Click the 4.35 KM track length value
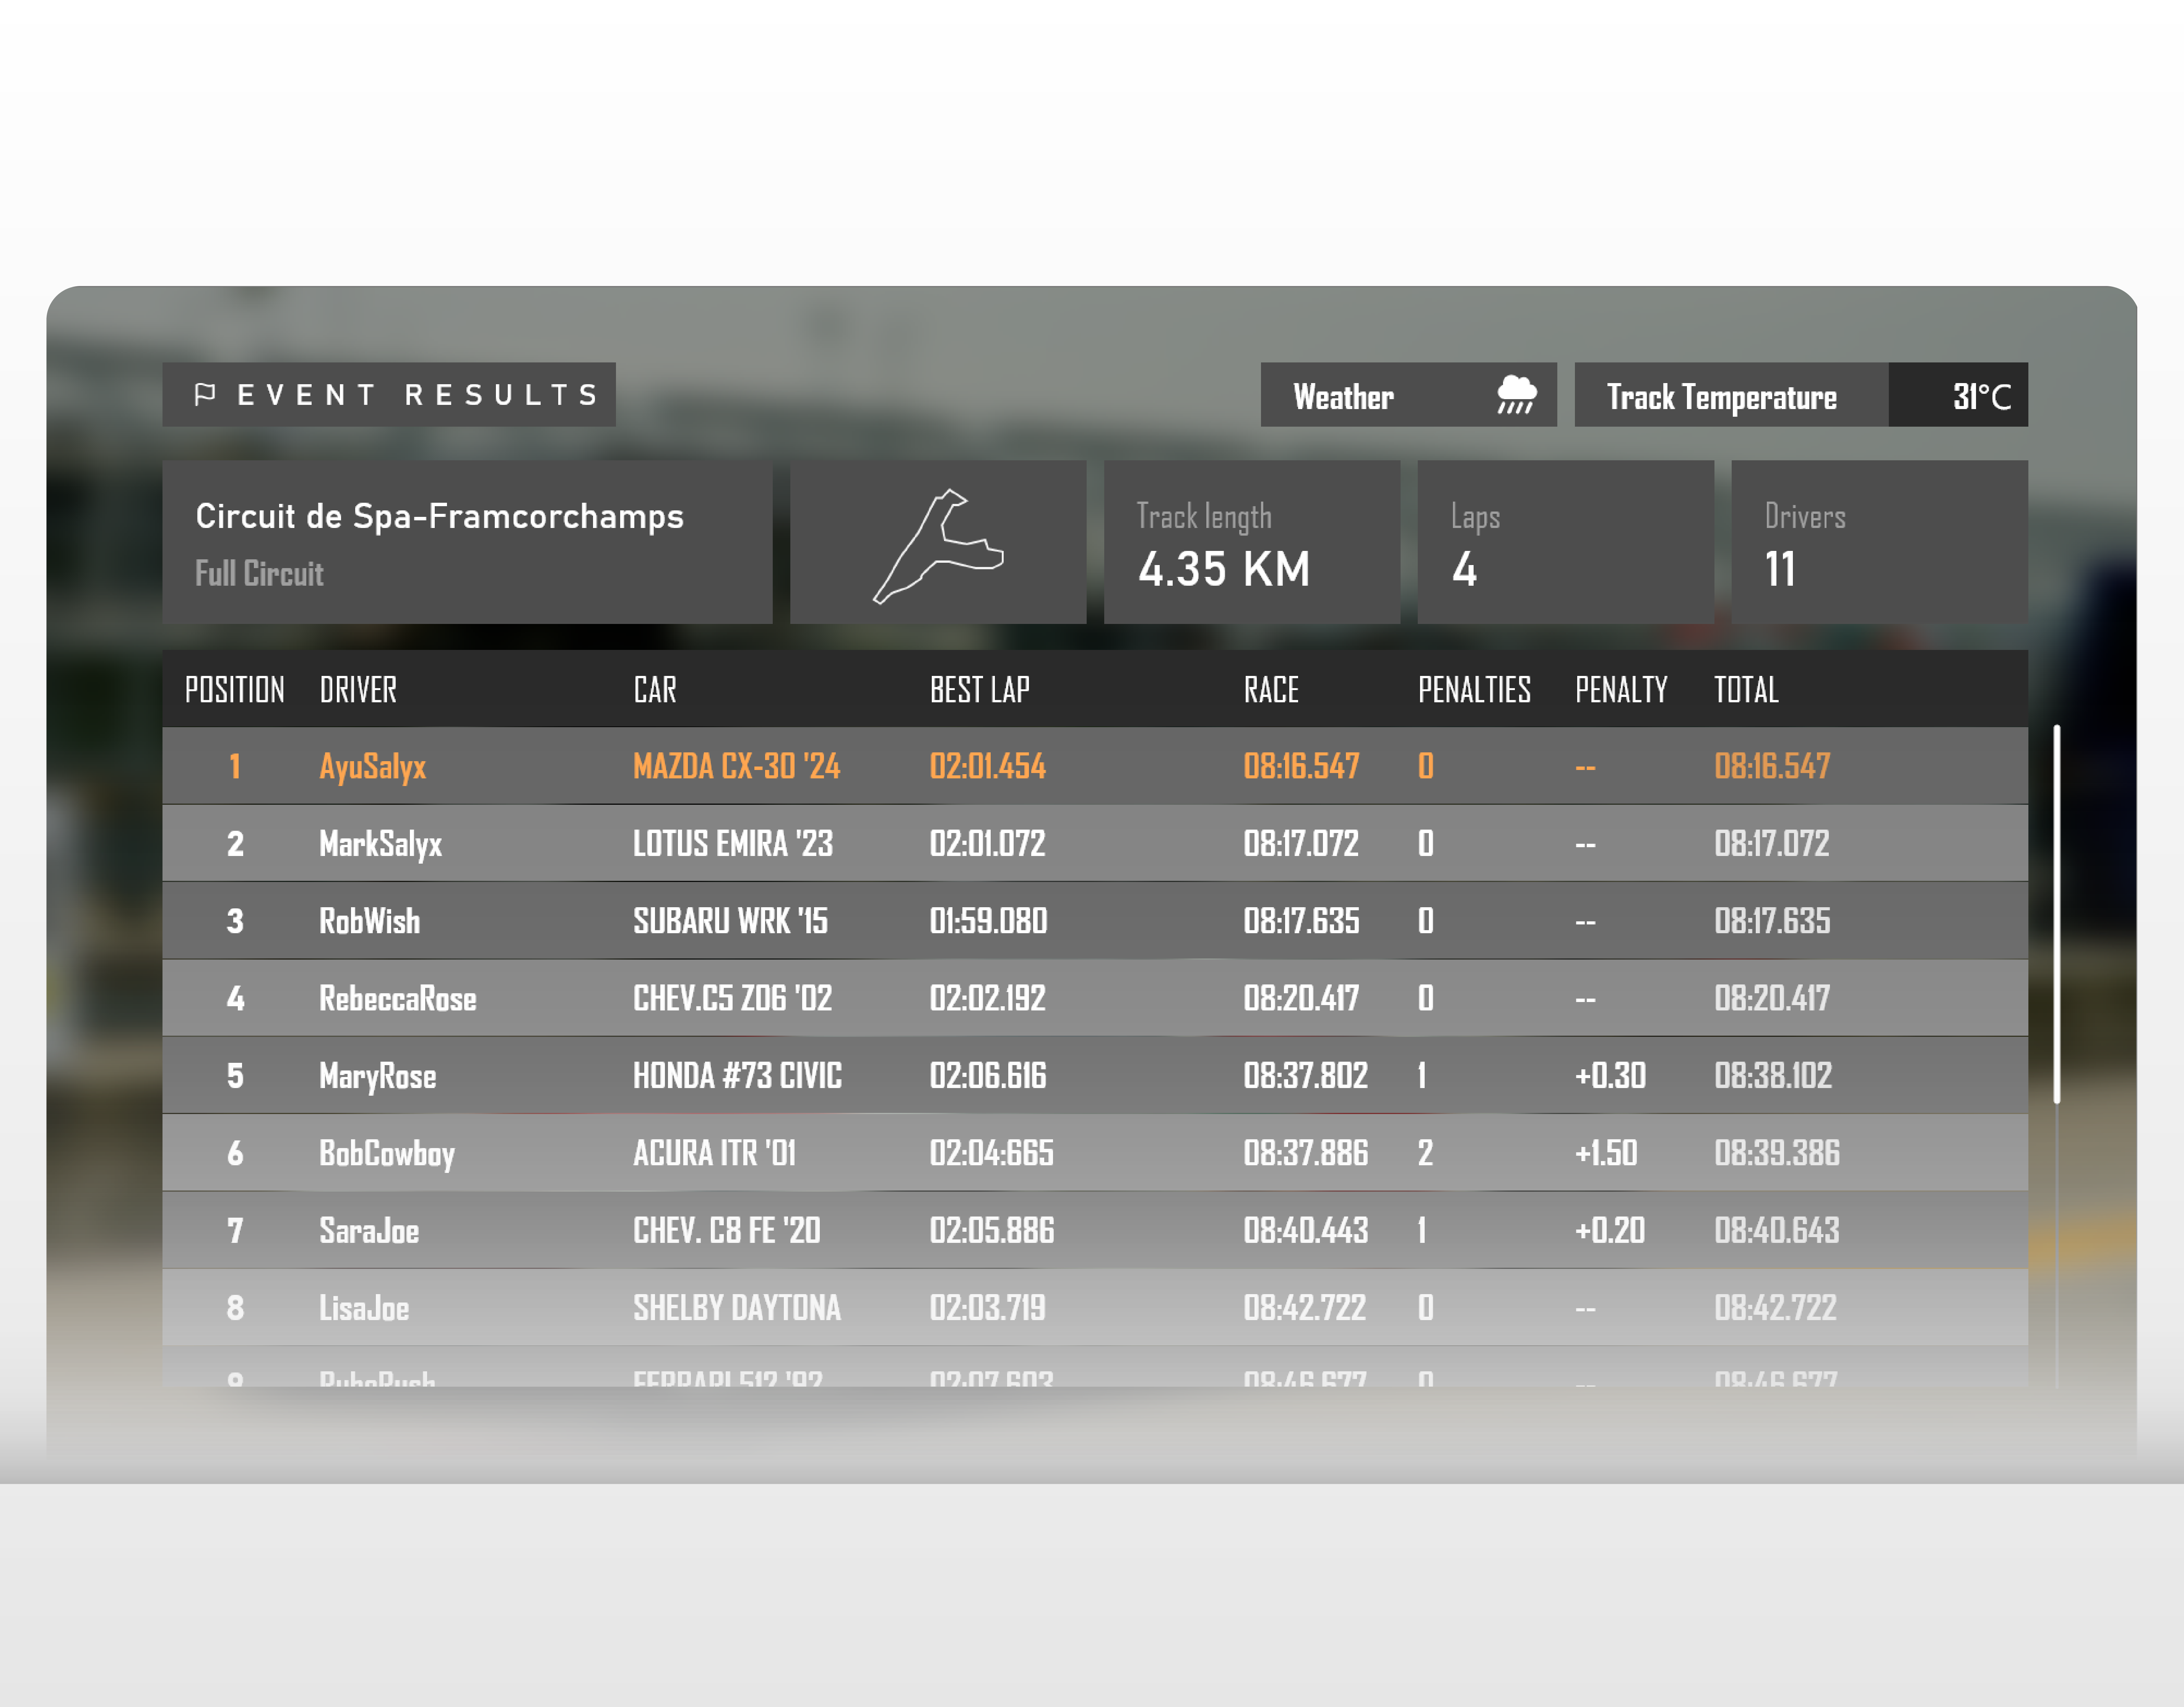Viewport: 2184px width, 1707px height. 1224,569
